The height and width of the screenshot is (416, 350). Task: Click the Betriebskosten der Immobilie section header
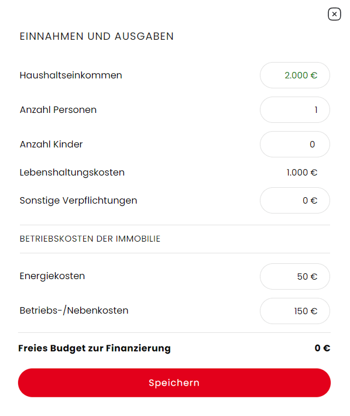coord(90,239)
